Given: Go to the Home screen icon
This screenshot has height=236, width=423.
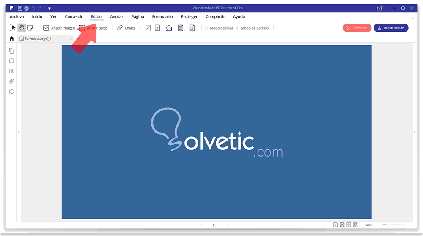Looking at the screenshot, I should click(11, 38).
